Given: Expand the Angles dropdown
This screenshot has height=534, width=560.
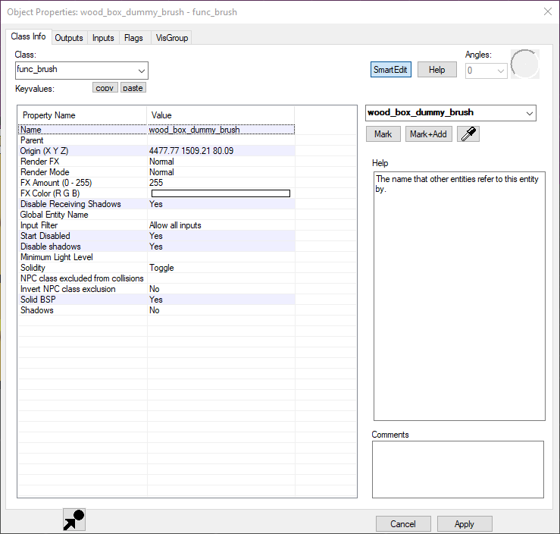Looking at the screenshot, I should coord(486,71).
